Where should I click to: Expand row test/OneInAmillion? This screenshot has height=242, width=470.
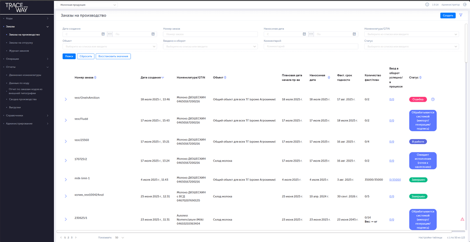(x=66, y=99)
